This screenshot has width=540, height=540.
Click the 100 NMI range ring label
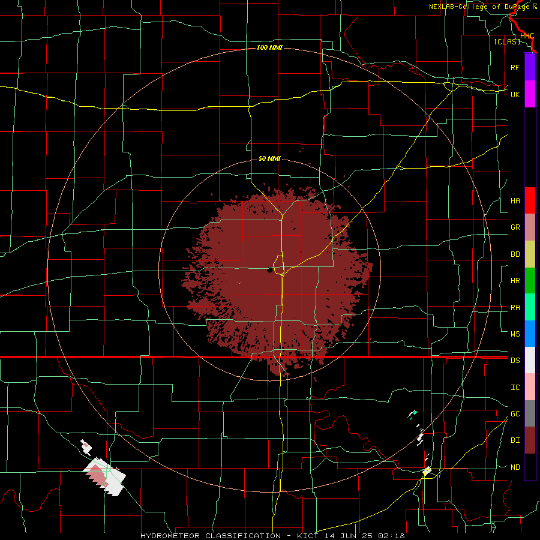click(269, 47)
